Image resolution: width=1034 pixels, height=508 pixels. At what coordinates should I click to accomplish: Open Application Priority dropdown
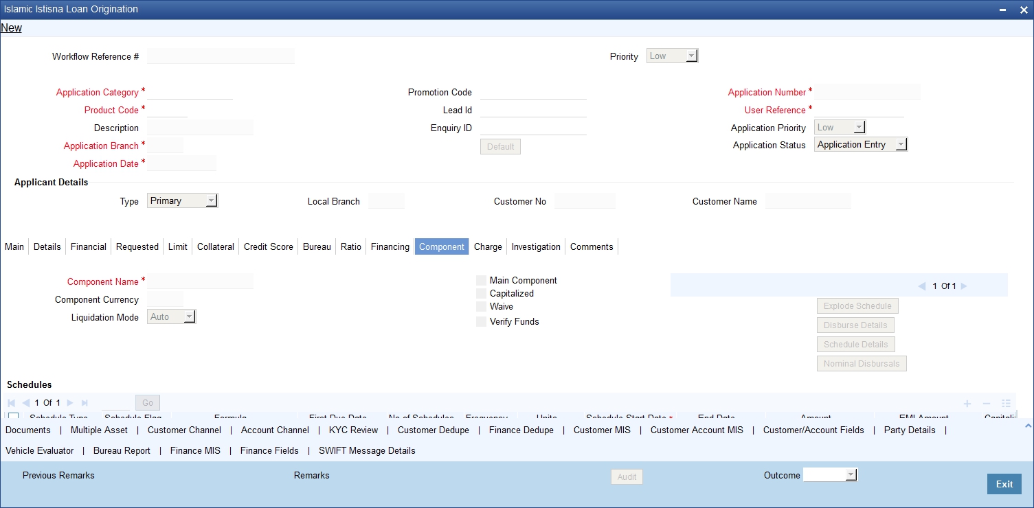[x=840, y=127]
